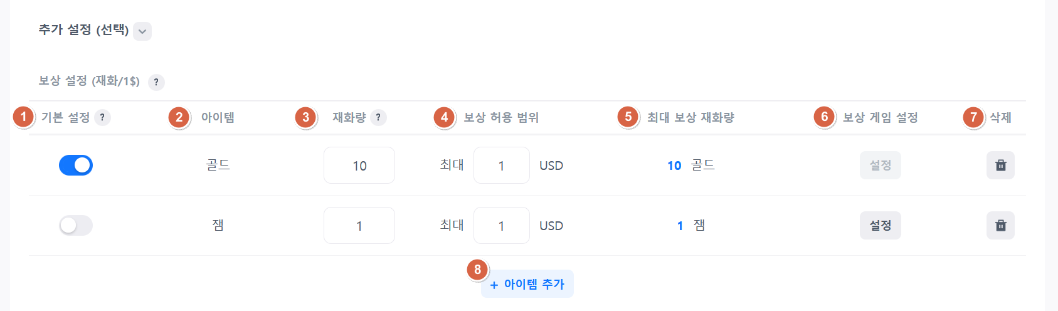Click the blue 10 골드 max reward value
This screenshot has width=1058, height=311.
(674, 166)
